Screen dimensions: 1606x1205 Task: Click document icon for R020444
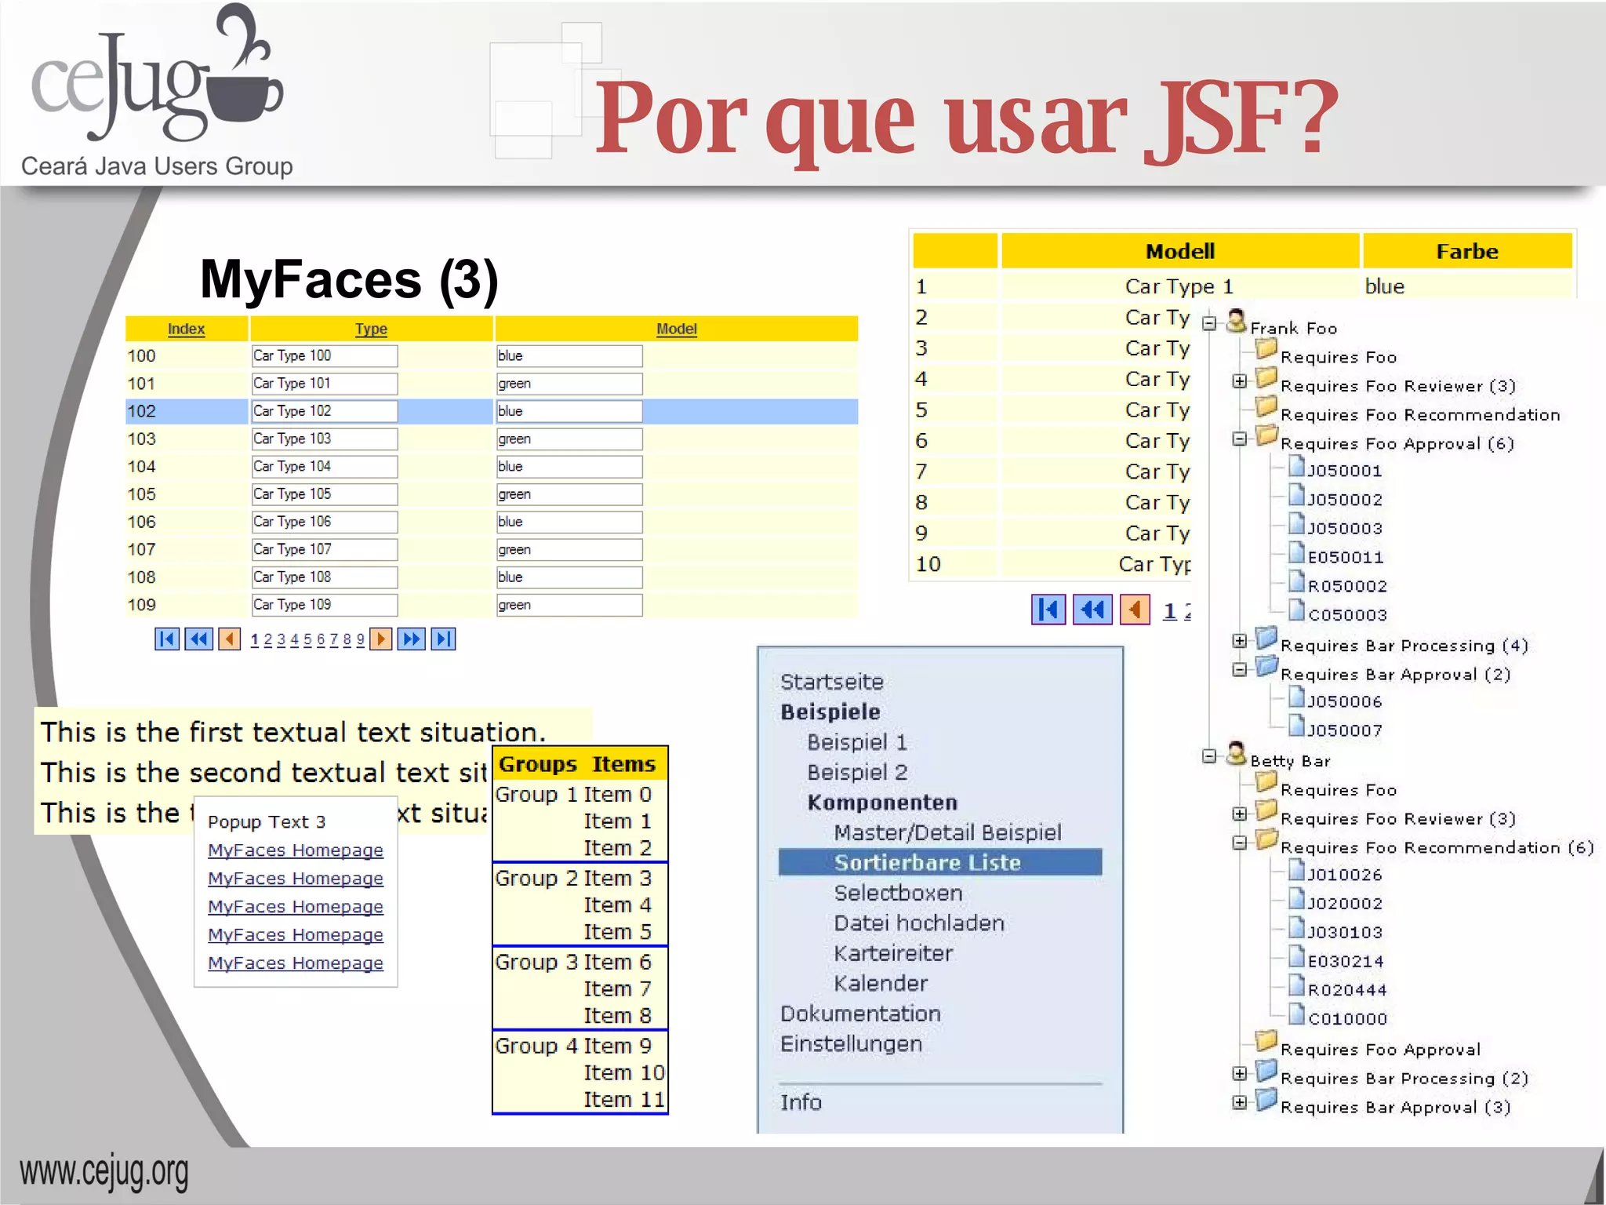click(x=1297, y=986)
